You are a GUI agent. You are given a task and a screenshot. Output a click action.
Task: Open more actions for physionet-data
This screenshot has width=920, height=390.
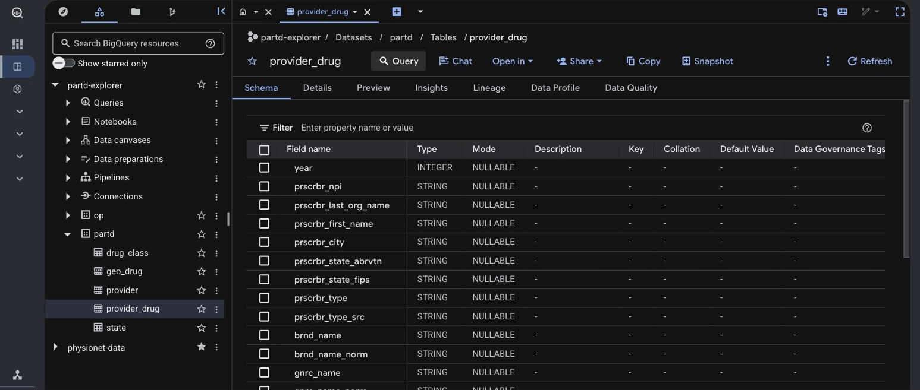[x=216, y=347]
